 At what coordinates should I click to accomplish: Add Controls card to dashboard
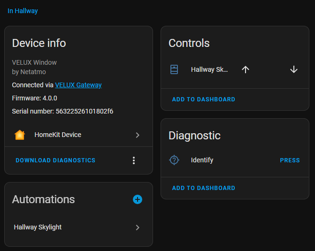tap(204, 99)
